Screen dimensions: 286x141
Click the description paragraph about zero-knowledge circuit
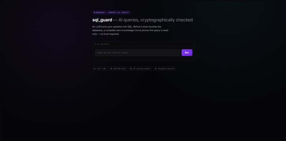pyautogui.click(x=131, y=30)
